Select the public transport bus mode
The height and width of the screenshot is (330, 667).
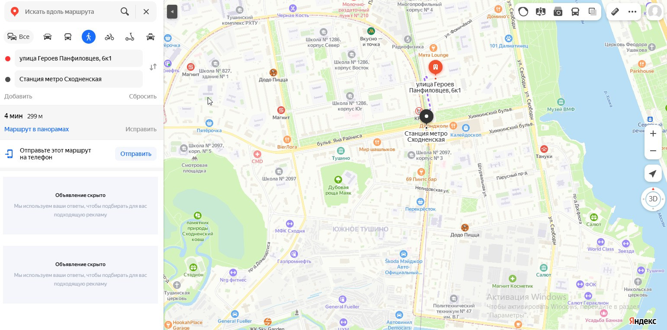(68, 37)
